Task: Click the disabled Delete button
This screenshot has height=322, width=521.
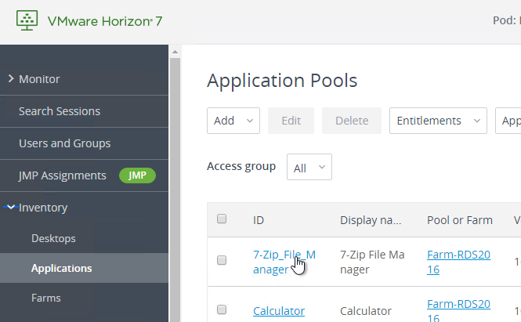Action: point(352,121)
